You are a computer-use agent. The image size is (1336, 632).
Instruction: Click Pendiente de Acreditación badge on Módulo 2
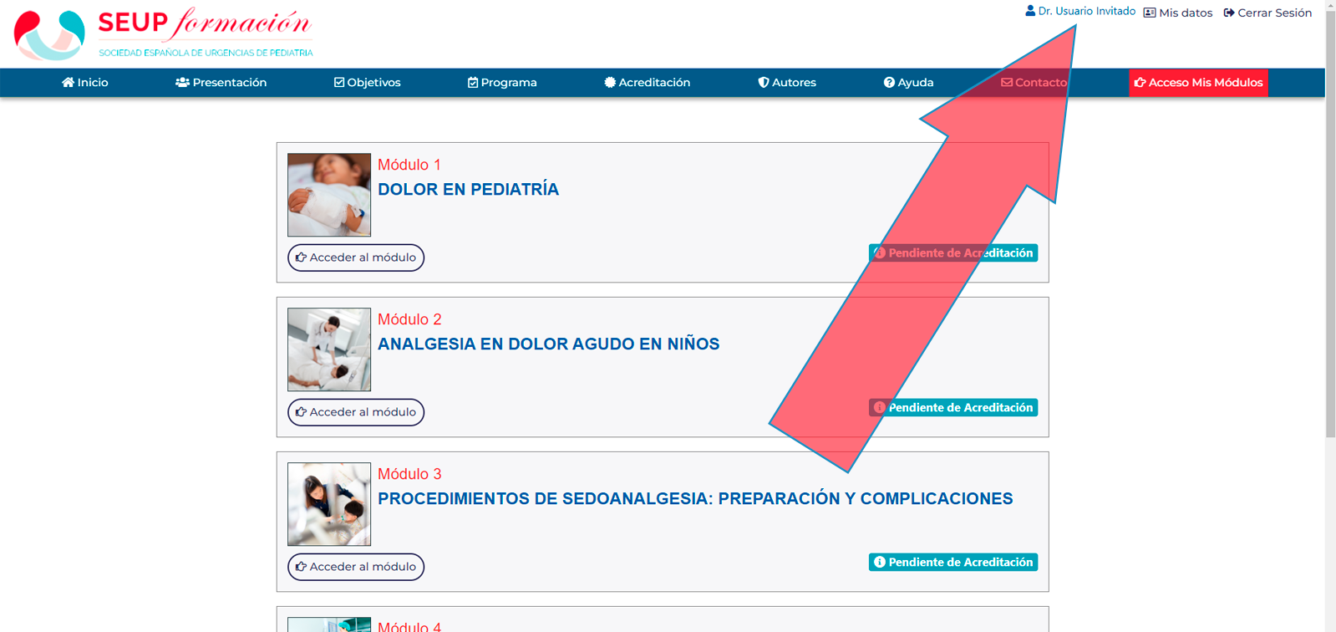point(953,408)
